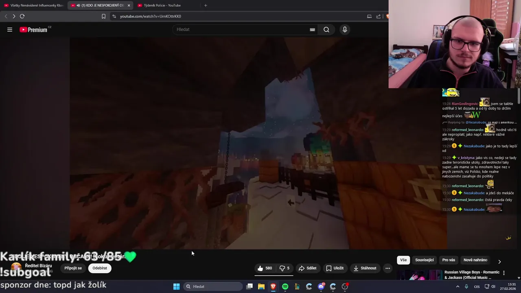Image resolution: width=521 pixels, height=293 pixels.
Task: Subscribe with the Odebírat button
Action: click(x=100, y=268)
